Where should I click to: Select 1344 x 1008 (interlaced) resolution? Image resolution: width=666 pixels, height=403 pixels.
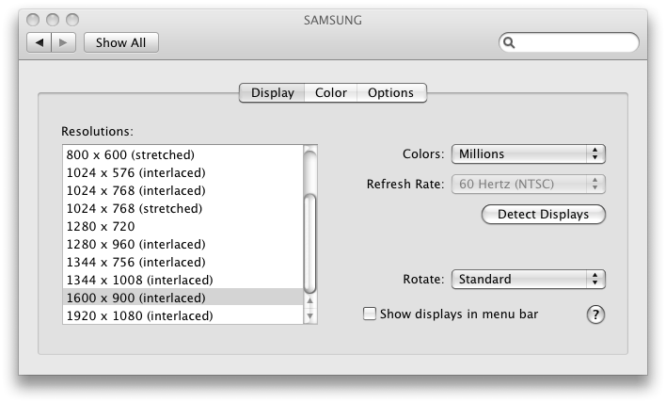[182, 280]
